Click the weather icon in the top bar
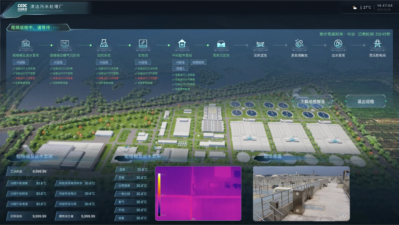399x225 pixels. (x=355, y=7)
